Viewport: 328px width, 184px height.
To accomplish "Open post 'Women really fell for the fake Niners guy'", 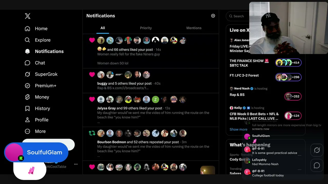I will tap(128, 54).
